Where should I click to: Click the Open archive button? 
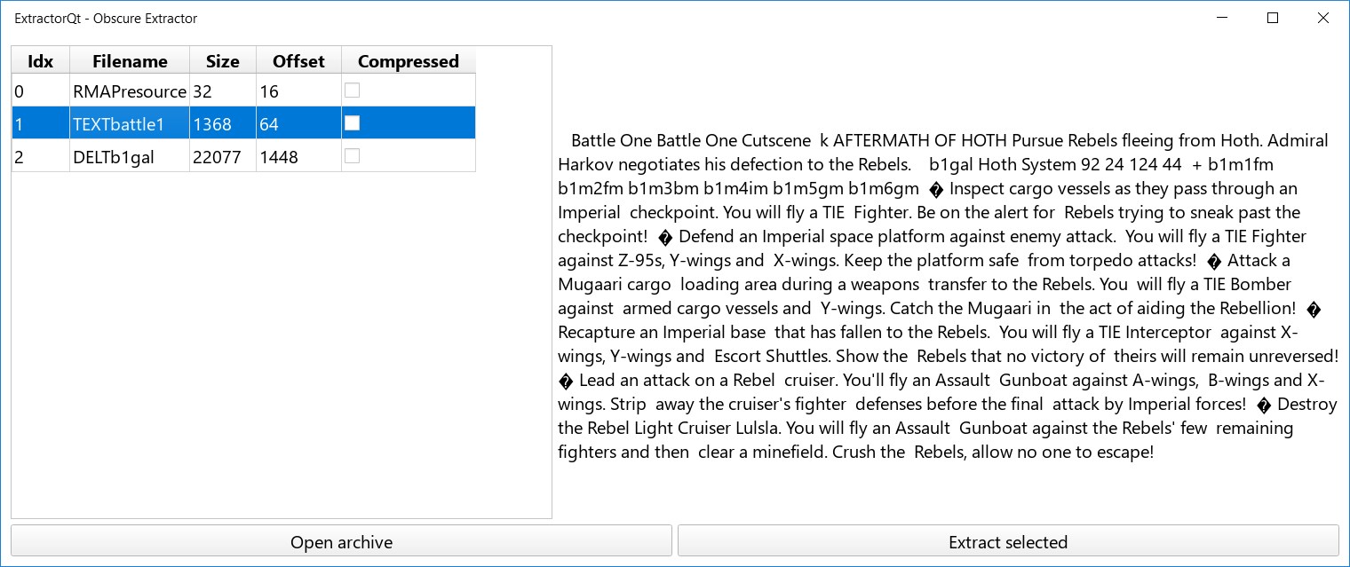tap(341, 541)
